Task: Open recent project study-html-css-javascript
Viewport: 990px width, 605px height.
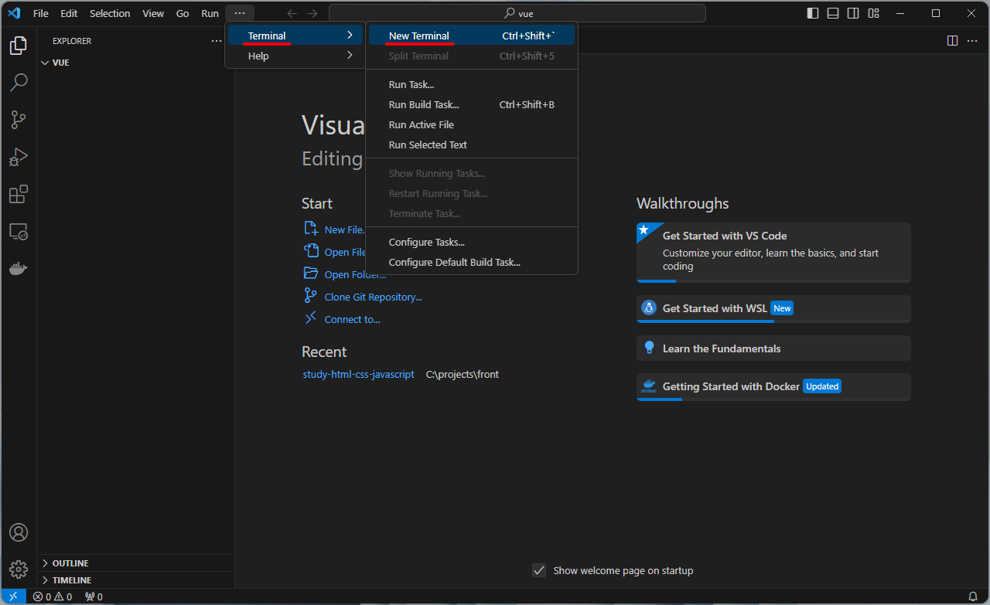Action: point(359,374)
